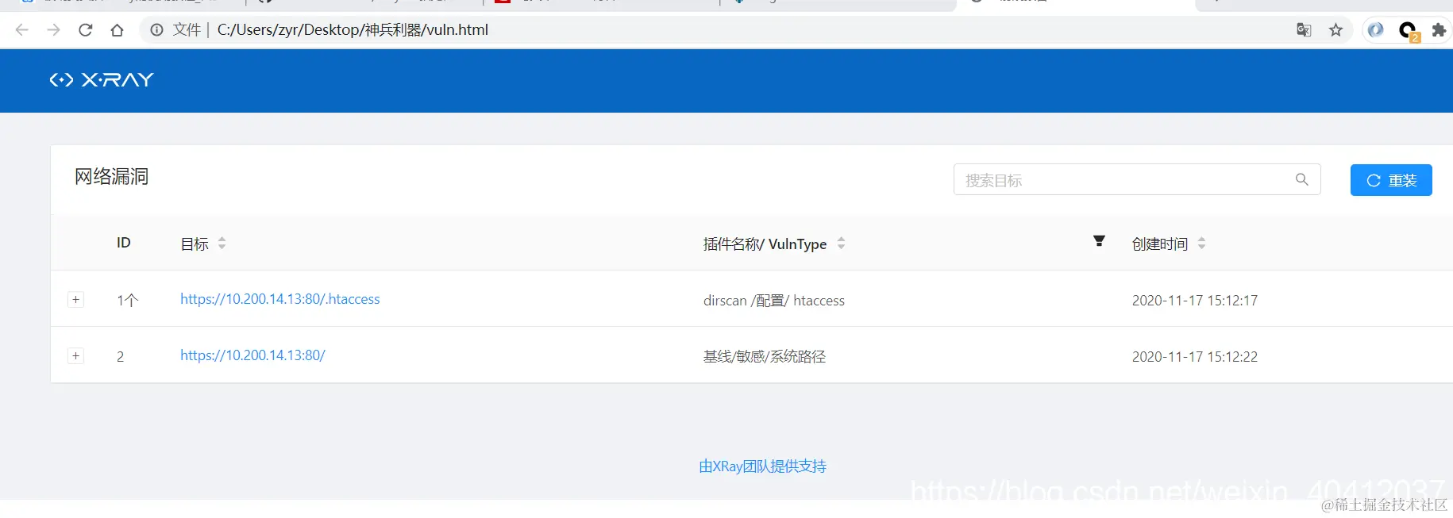Click the 目标 column header label
Viewport: 1453px width, 518px height.
(x=195, y=244)
